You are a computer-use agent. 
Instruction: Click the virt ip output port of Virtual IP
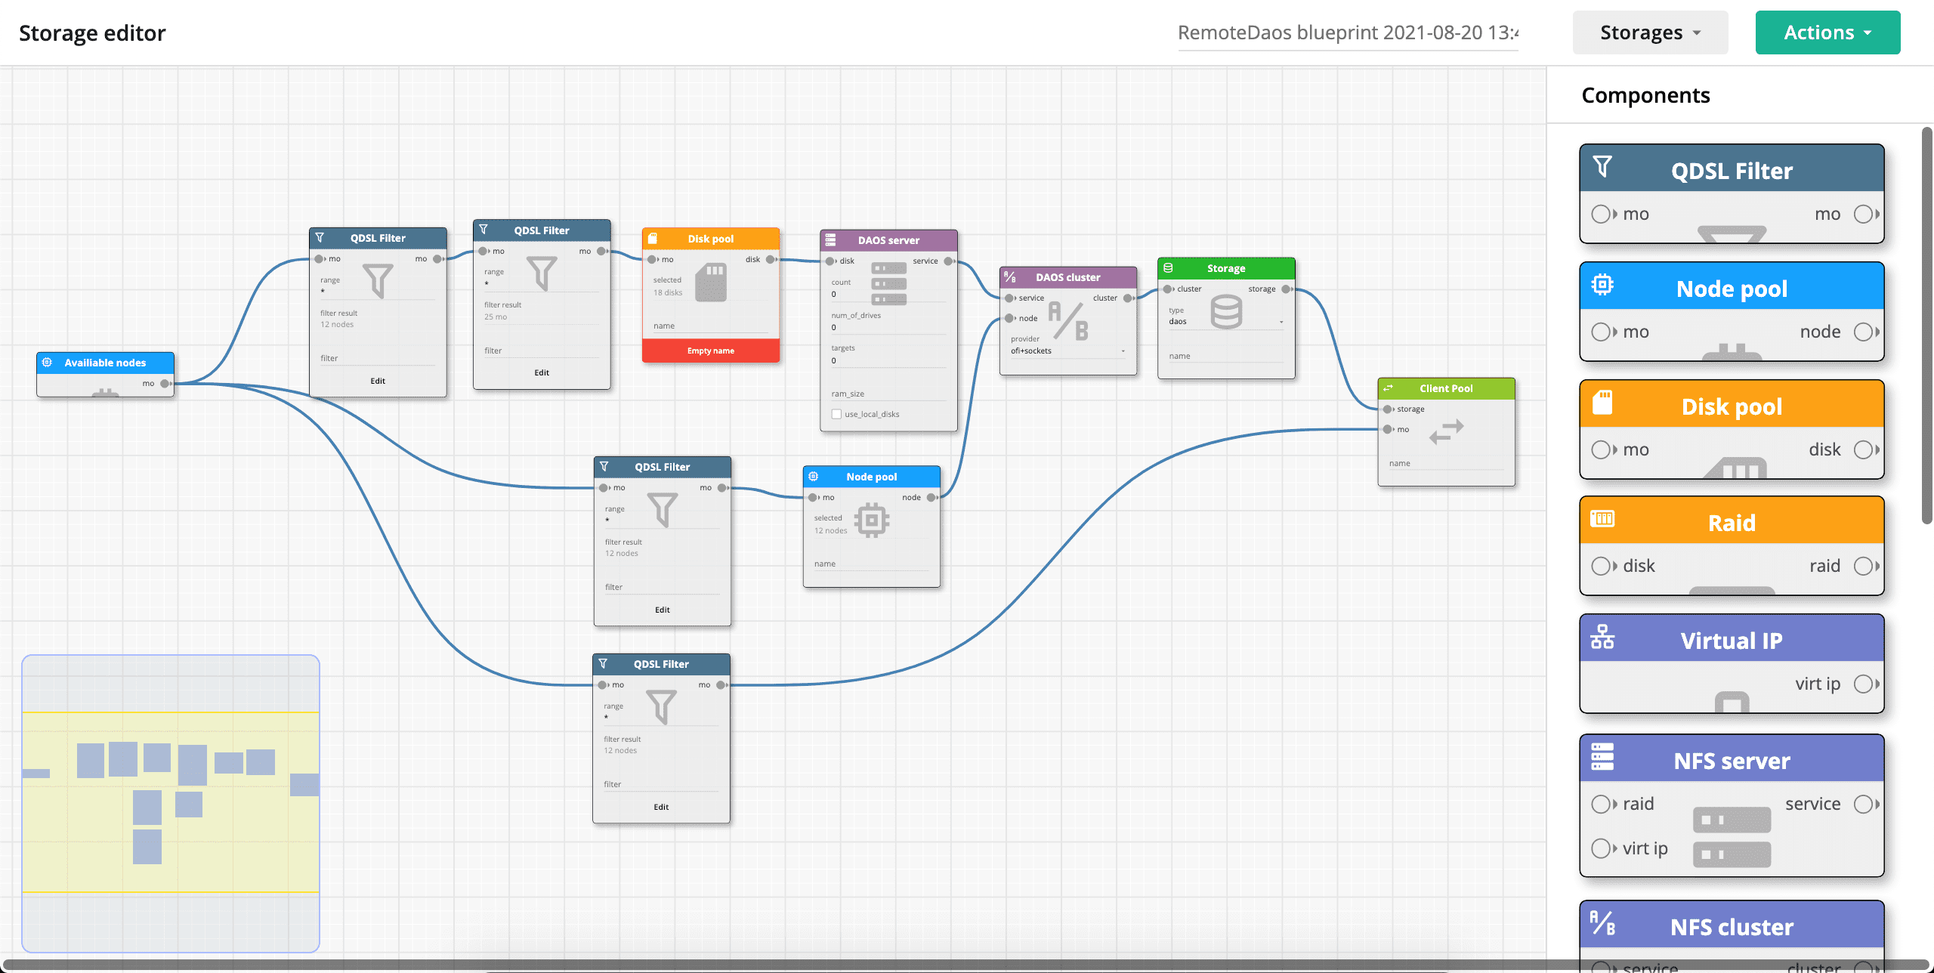click(1863, 684)
